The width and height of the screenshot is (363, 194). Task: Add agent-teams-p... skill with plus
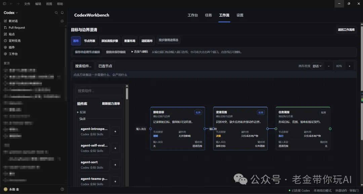click(115, 181)
